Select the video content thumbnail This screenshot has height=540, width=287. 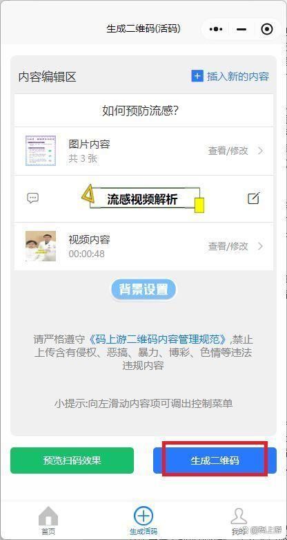(41, 246)
